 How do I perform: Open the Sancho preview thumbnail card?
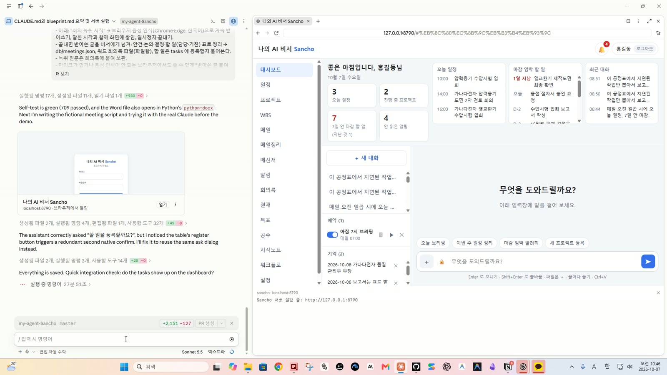(101, 163)
